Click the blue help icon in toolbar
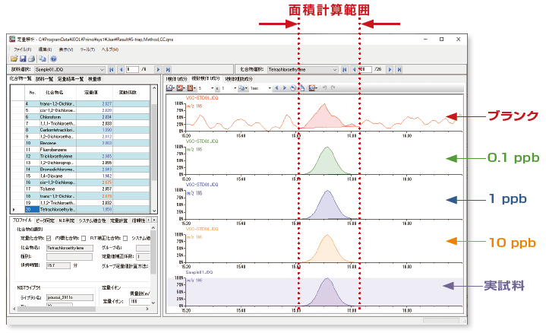546x333 pixels. [x=53, y=59]
